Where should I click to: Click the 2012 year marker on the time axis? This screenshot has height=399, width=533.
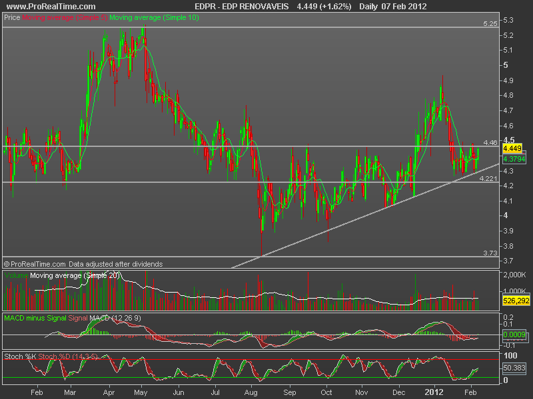coord(434,392)
